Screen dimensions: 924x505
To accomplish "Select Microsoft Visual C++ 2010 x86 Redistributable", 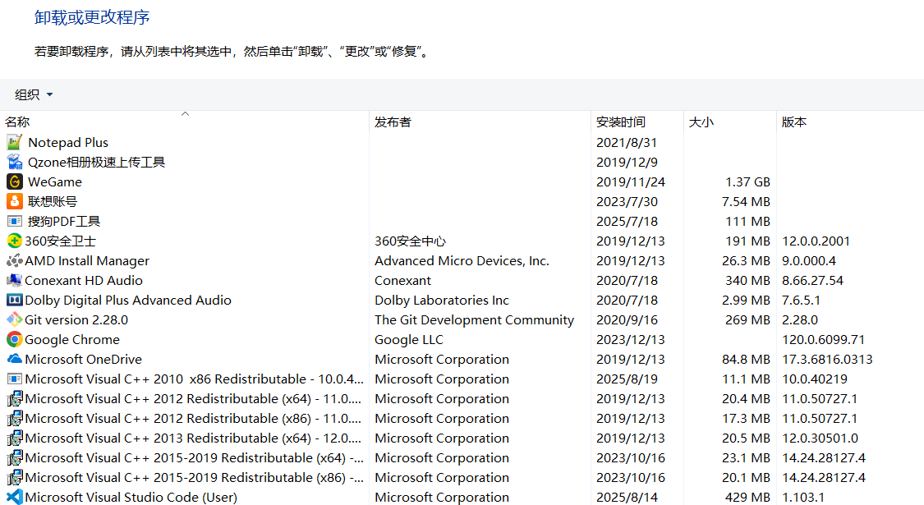I will 194,379.
